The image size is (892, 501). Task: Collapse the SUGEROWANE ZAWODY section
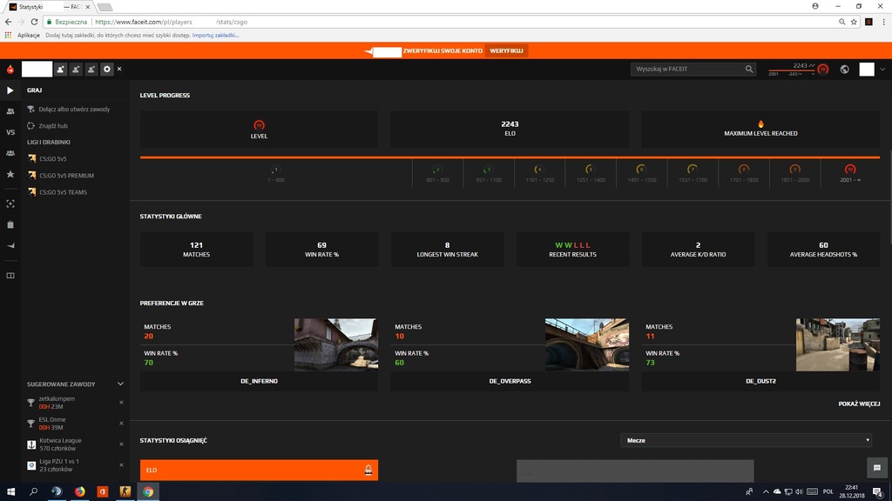click(120, 384)
